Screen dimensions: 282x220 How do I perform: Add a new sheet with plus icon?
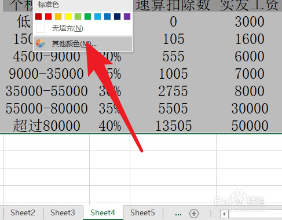194,214
